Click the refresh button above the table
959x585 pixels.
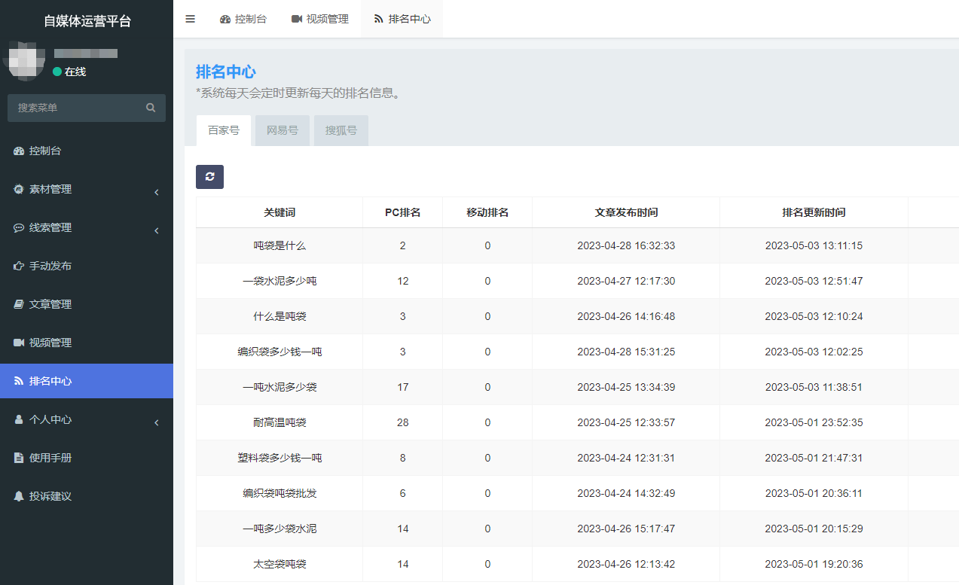point(209,177)
